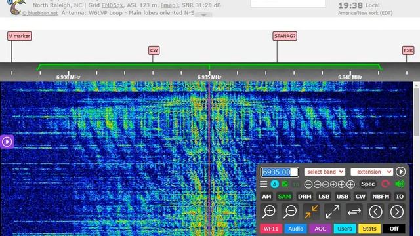This screenshot has width=420, height=236.
Task: Click the CW frequency marker label
Action: (154, 50)
